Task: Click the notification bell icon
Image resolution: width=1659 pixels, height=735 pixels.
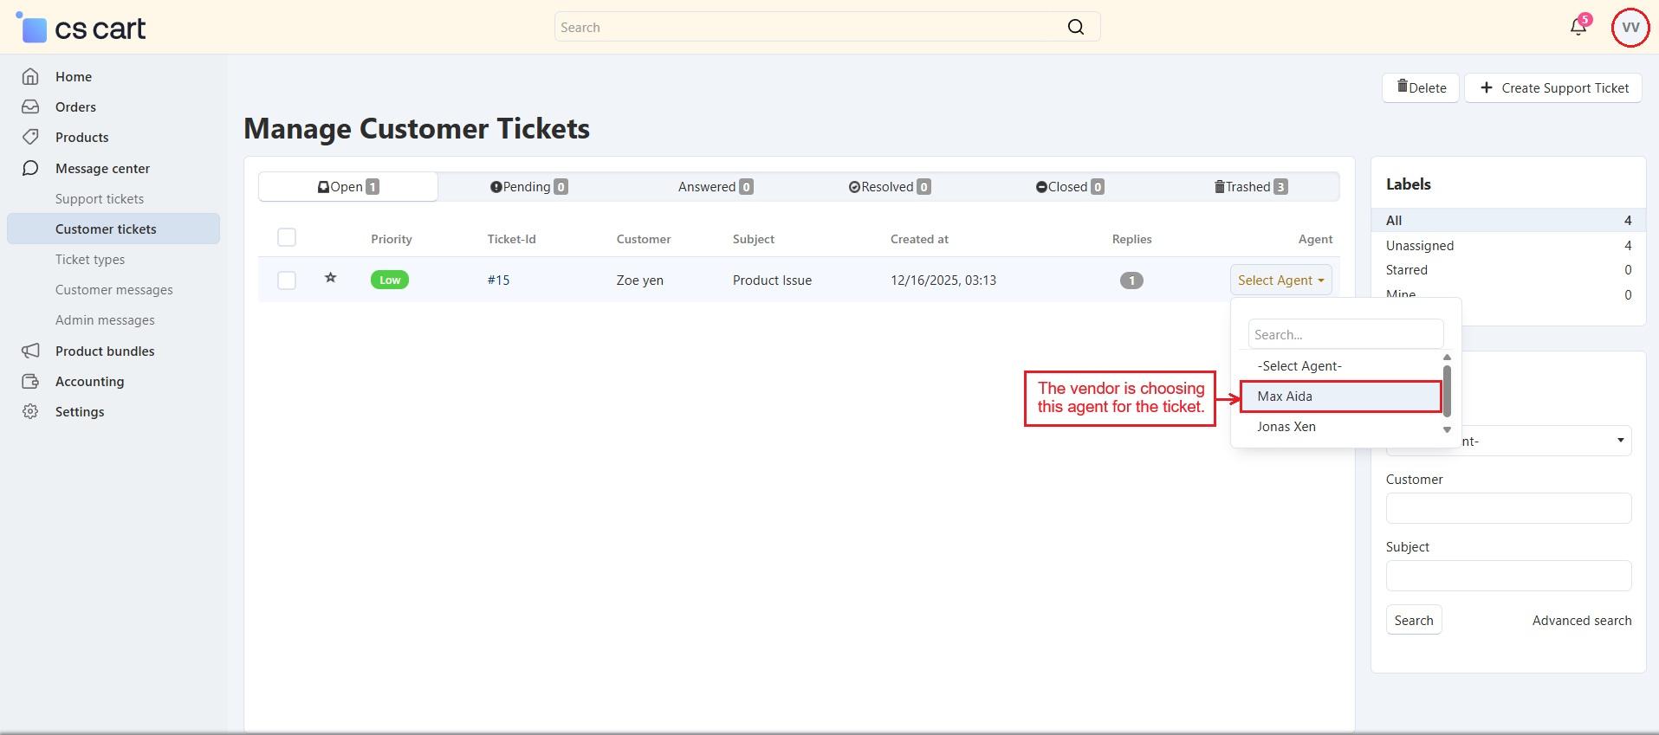Action: [1578, 27]
